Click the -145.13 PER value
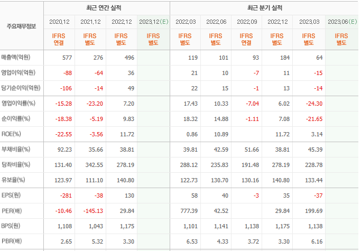This screenshot has width=361, height=251. [x=93, y=211]
